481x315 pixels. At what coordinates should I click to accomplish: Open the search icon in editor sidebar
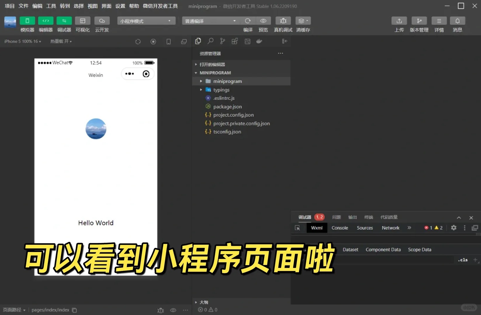point(210,41)
